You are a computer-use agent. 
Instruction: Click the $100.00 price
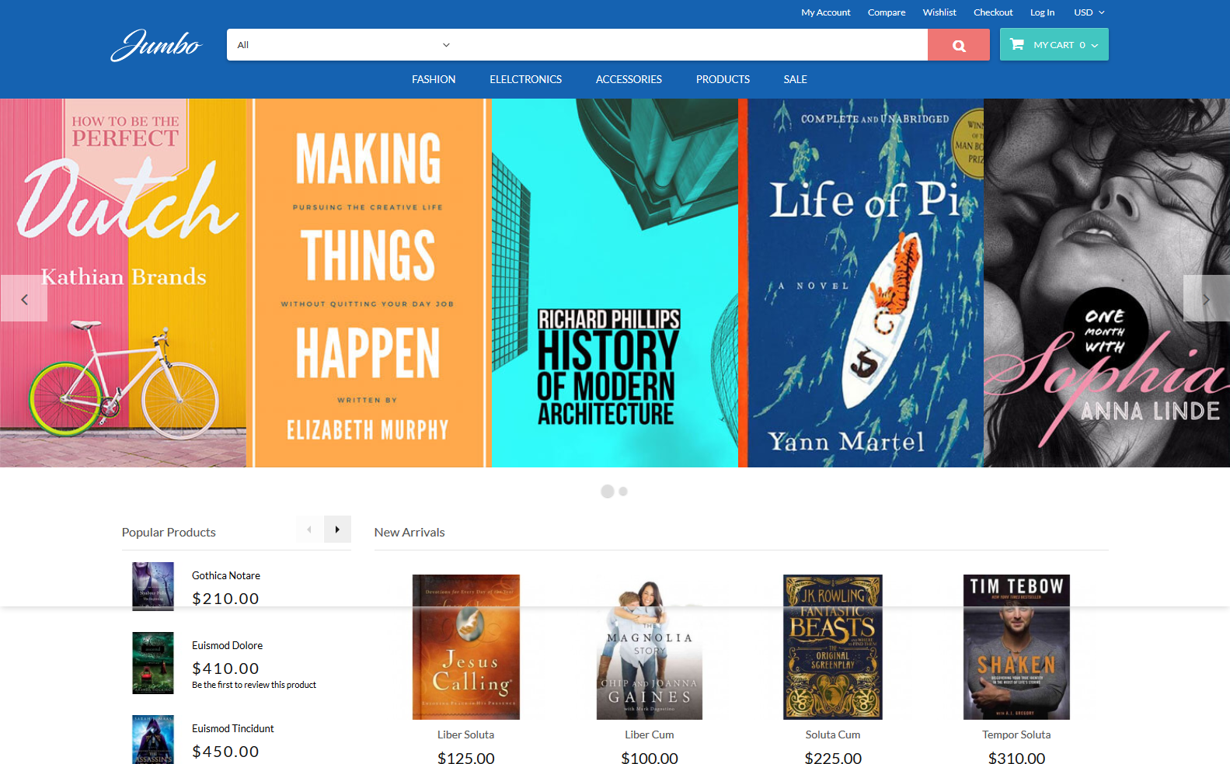(x=650, y=758)
